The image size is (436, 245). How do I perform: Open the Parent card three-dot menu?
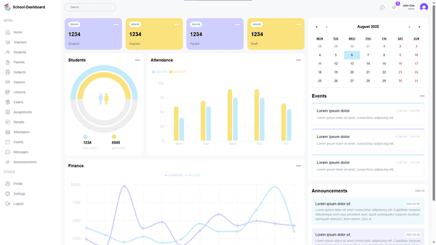tap(238, 24)
